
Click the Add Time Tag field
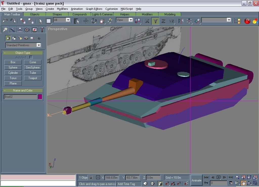[x=129, y=184]
